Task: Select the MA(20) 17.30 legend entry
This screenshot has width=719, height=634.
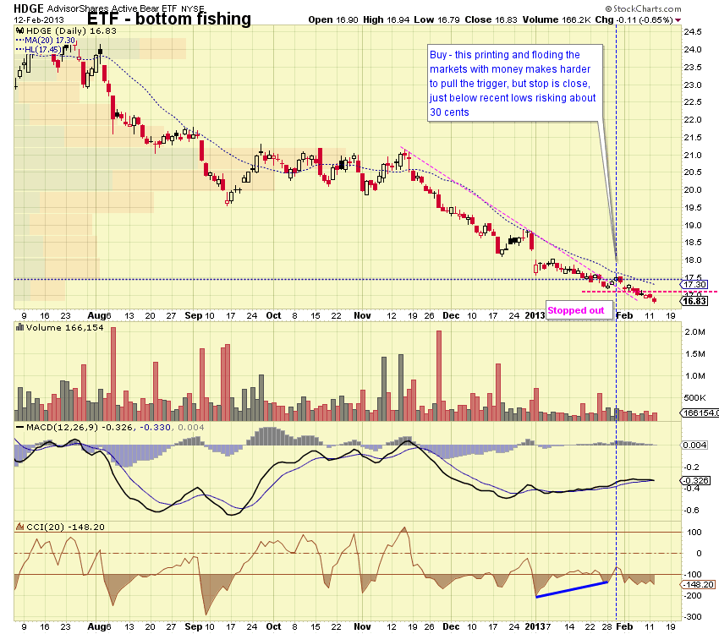Action: pos(47,40)
